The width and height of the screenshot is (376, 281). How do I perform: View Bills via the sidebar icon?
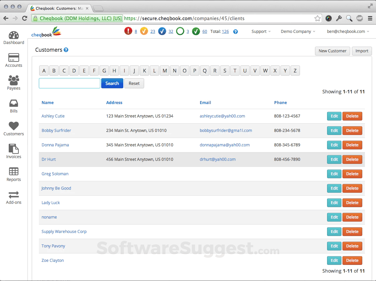pyautogui.click(x=13, y=106)
